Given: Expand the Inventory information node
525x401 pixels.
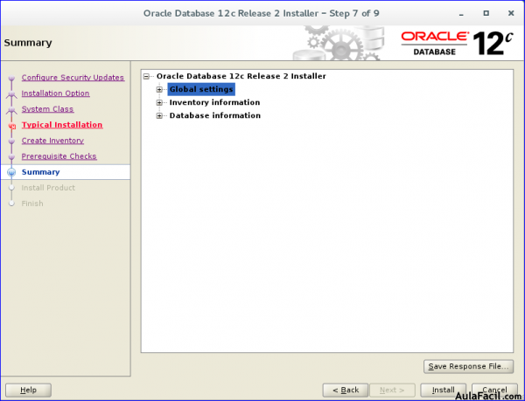Looking at the screenshot, I should [159, 102].
